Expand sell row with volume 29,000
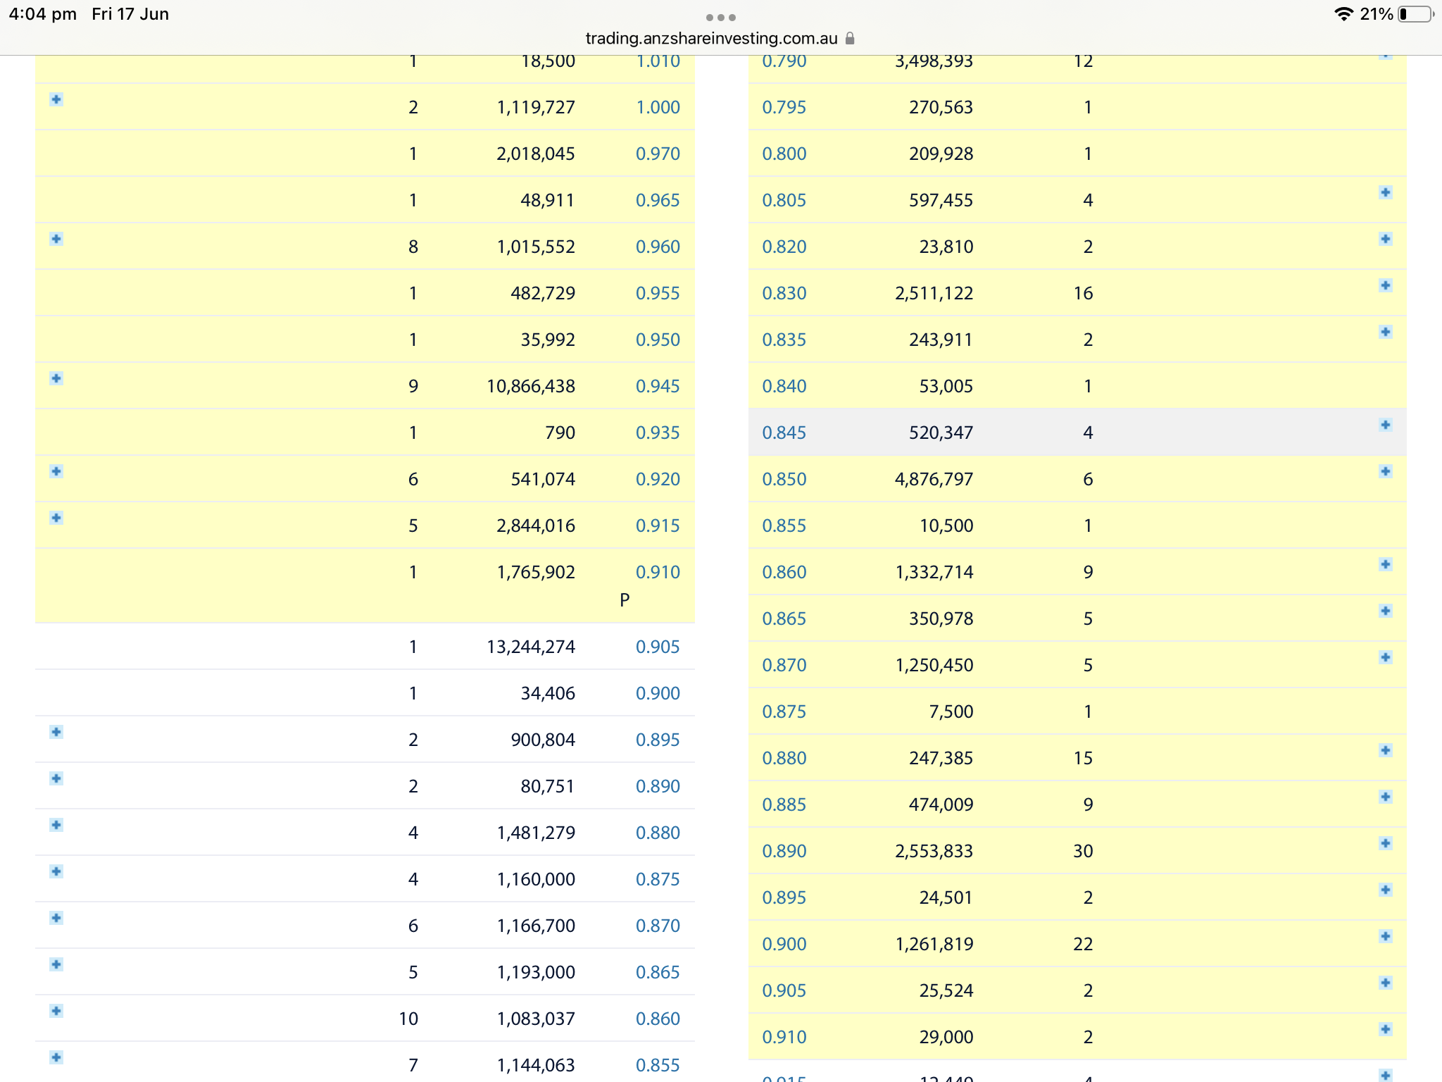The image size is (1442, 1082). (x=1385, y=1029)
